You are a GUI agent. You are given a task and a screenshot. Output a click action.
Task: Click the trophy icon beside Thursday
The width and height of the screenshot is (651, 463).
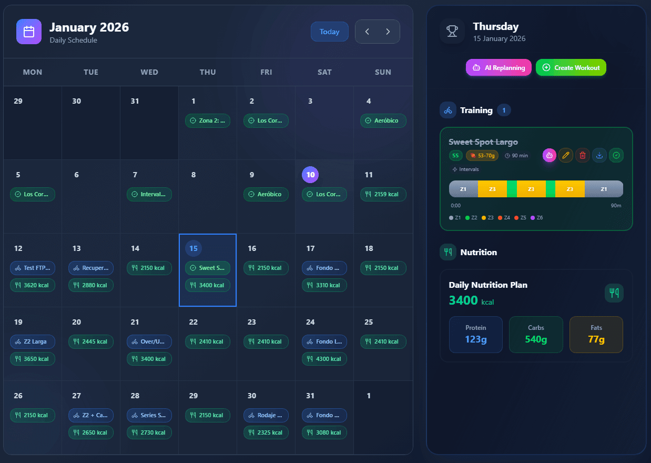point(452,31)
